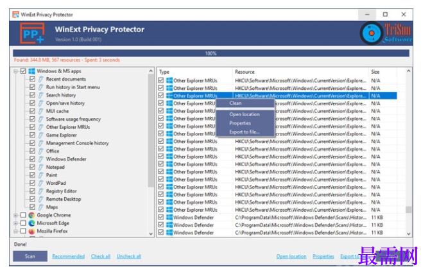430x276 pixels.
Task: Choose Export to file... from context menu
Action: pyautogui.click(x=245, y=132)
